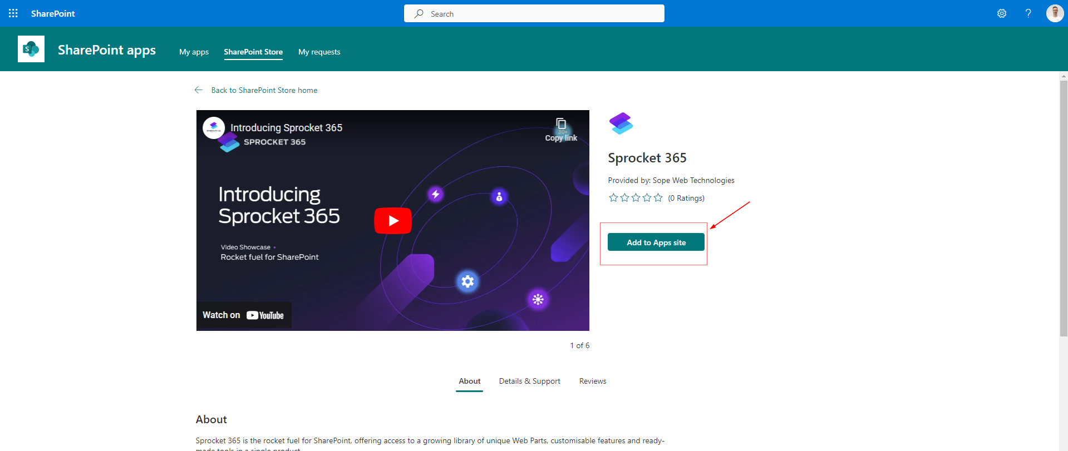
Task: Click the (0 Ratings) text
Action: tap(686, 198)
